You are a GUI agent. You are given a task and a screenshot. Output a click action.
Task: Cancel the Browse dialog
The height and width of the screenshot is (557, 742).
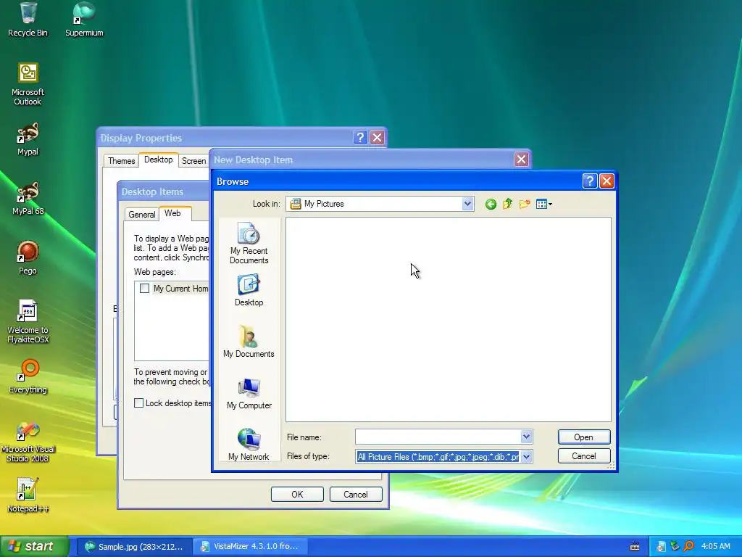(x=584, y=456)
